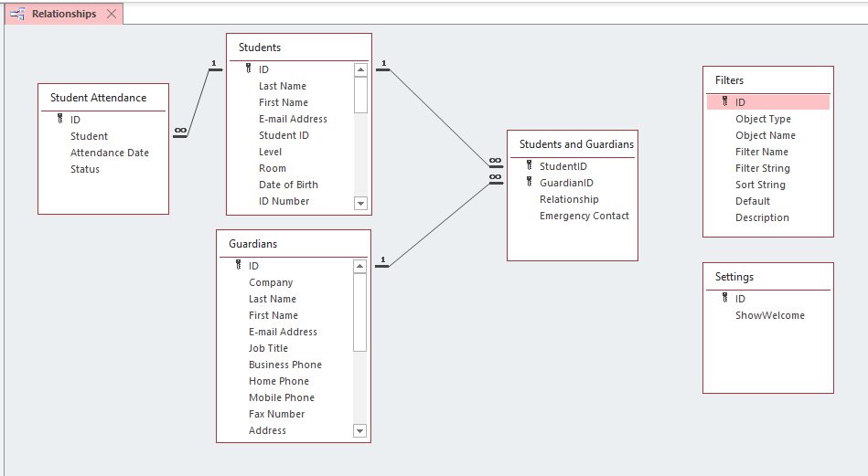Select E-mail Address in Guardians table

283,333
